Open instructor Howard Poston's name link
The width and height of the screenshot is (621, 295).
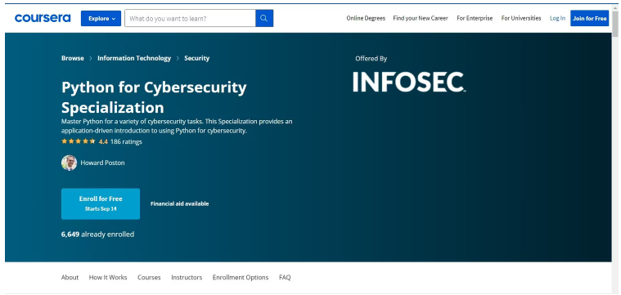click(102, 163)
